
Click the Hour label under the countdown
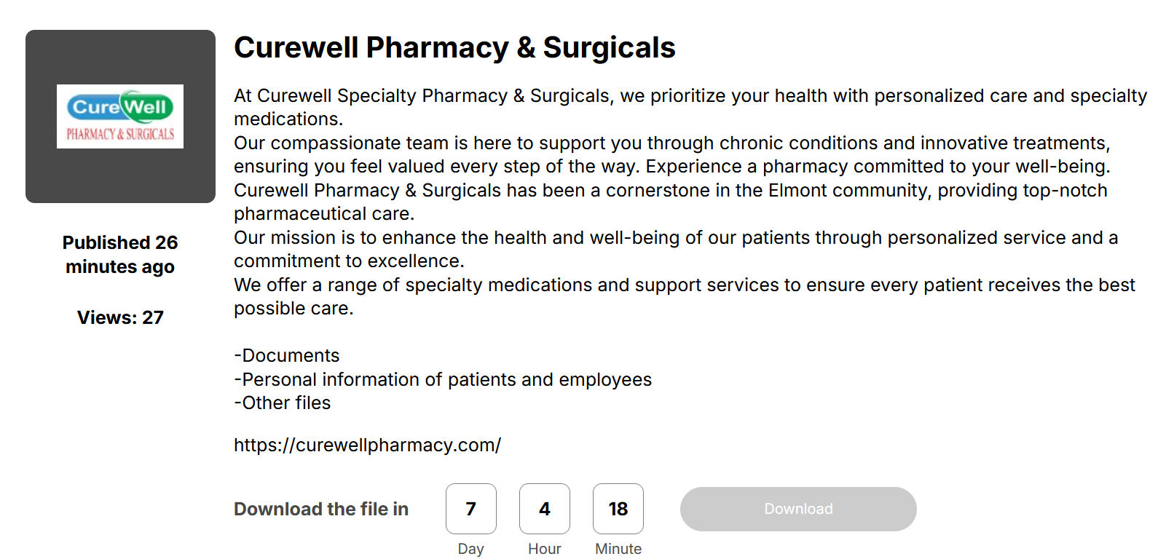click(x=545, y=549)
